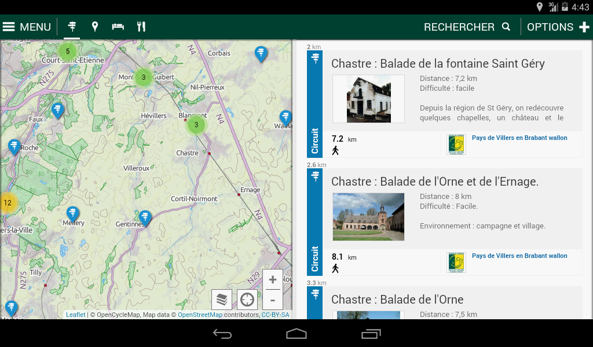593x347 pixels.
Task: Open Balade de la fontaine Saint Géry title
Action: pyautogui.click(x=438, y=64)
